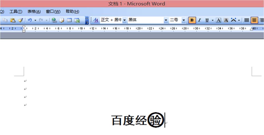Apply Justify alignment
Image resolution: width=264 pixels, height=135 pixels.
coord(247,20)
